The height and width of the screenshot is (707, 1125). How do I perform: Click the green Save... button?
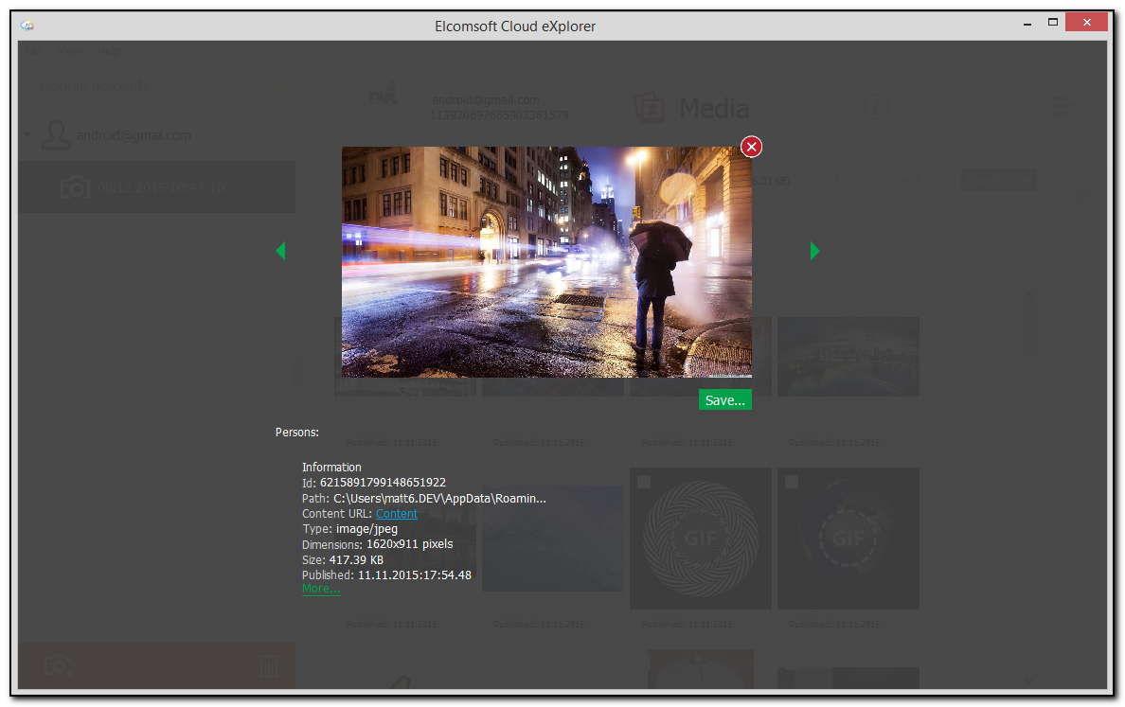pyautogui.click(x=724, y=400)
